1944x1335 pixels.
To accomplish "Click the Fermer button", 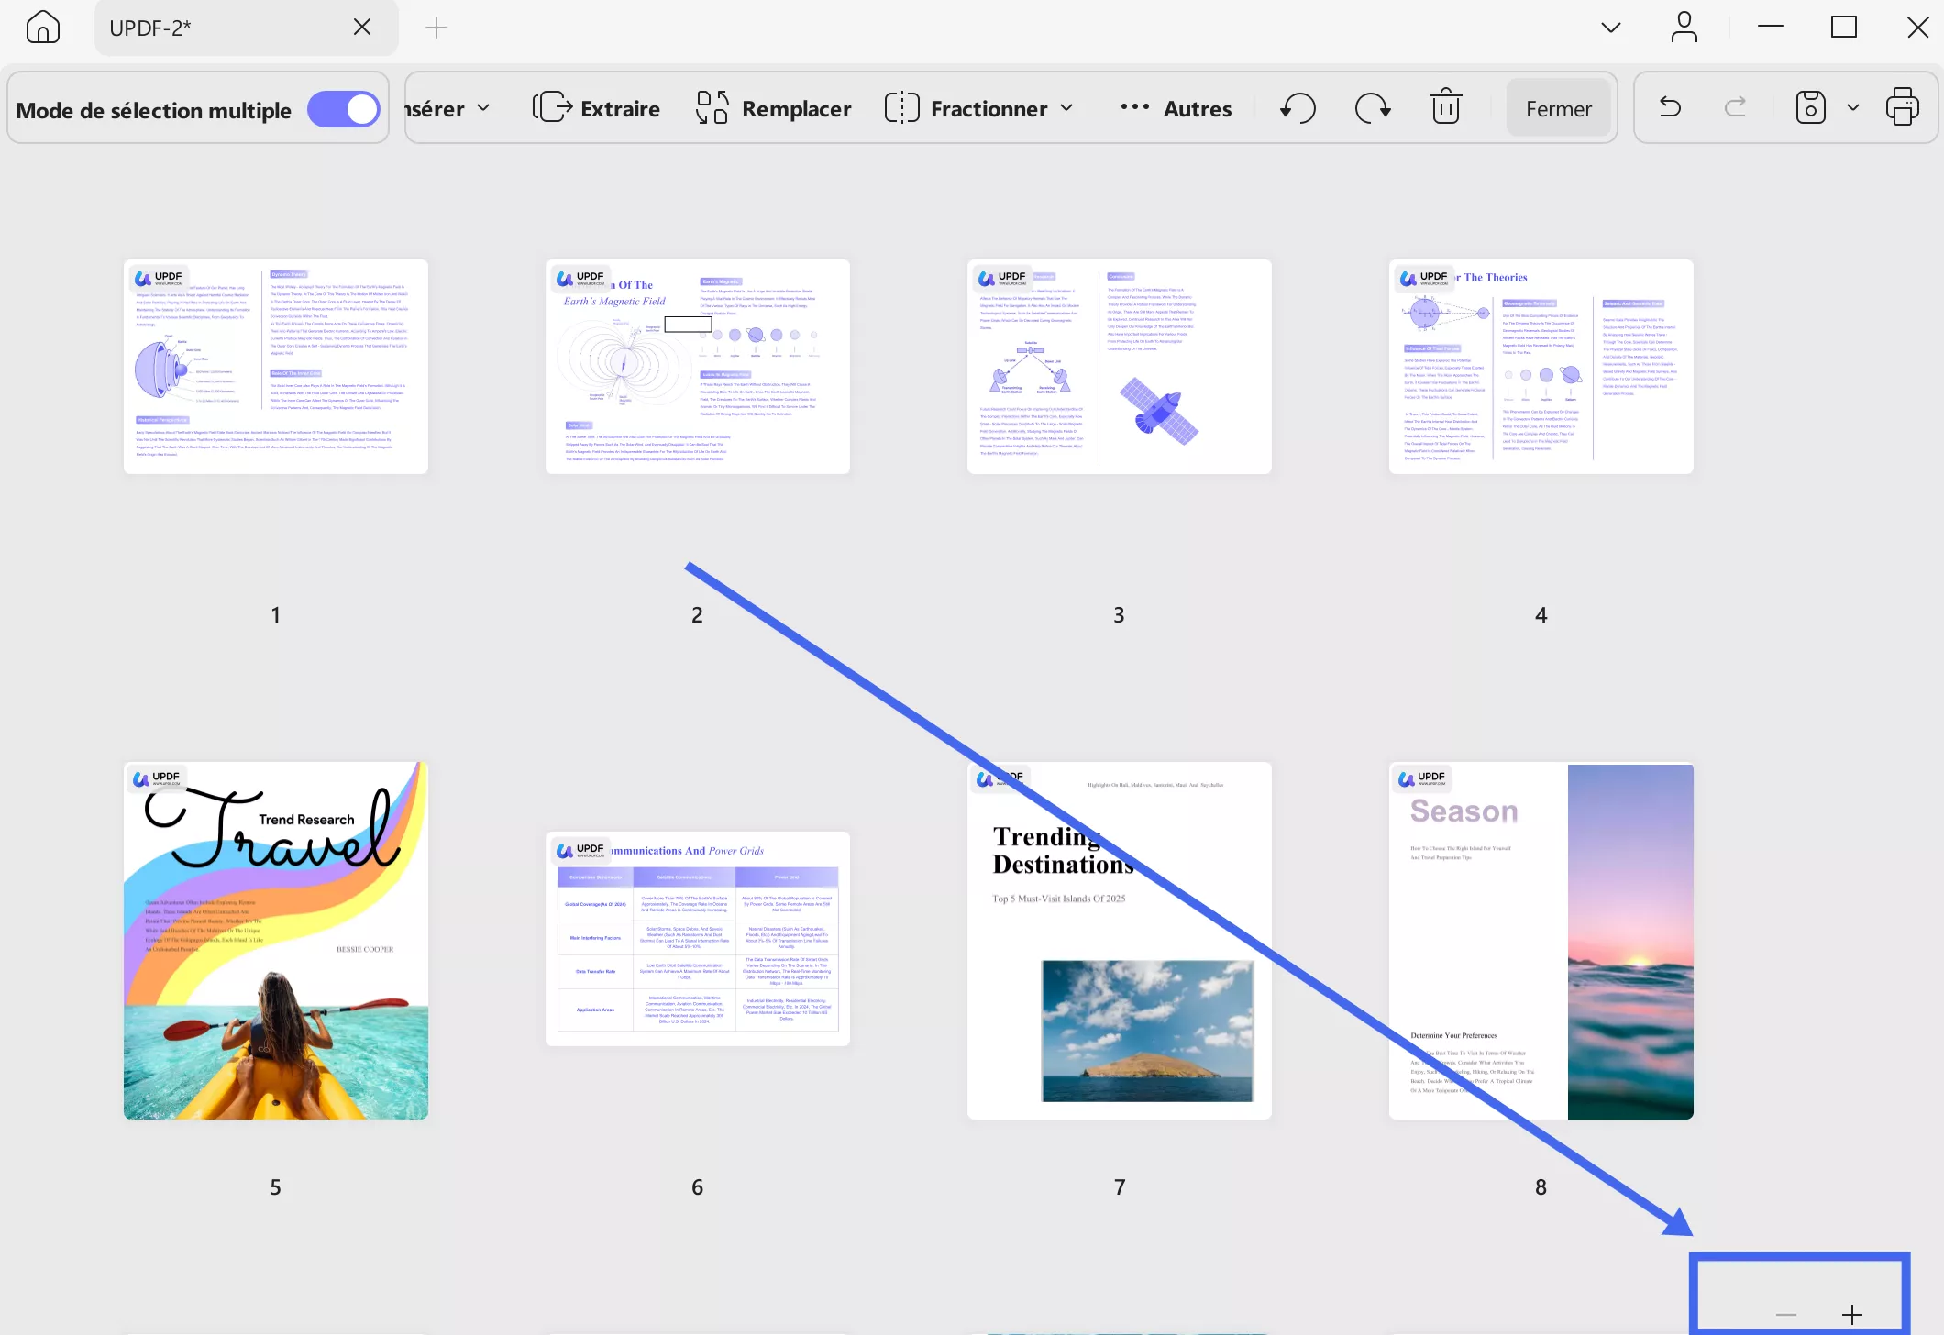I will point(1558,108).
